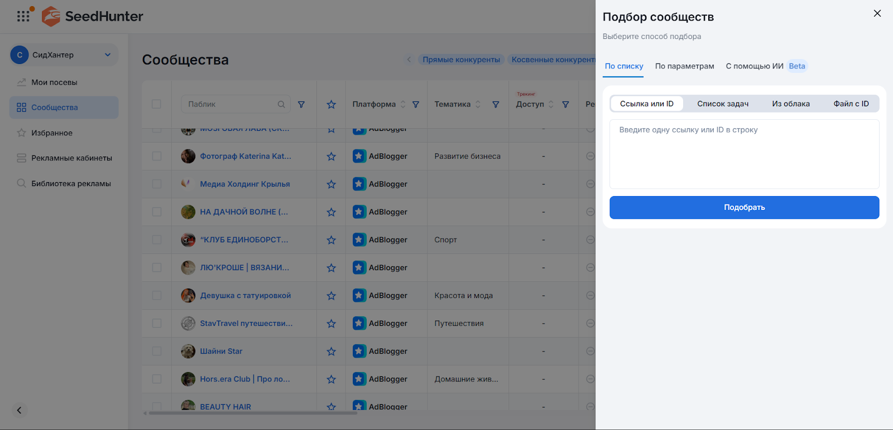Open the Платформа column filter icon
Screen dimensions: 893x430
coord(416,104)
